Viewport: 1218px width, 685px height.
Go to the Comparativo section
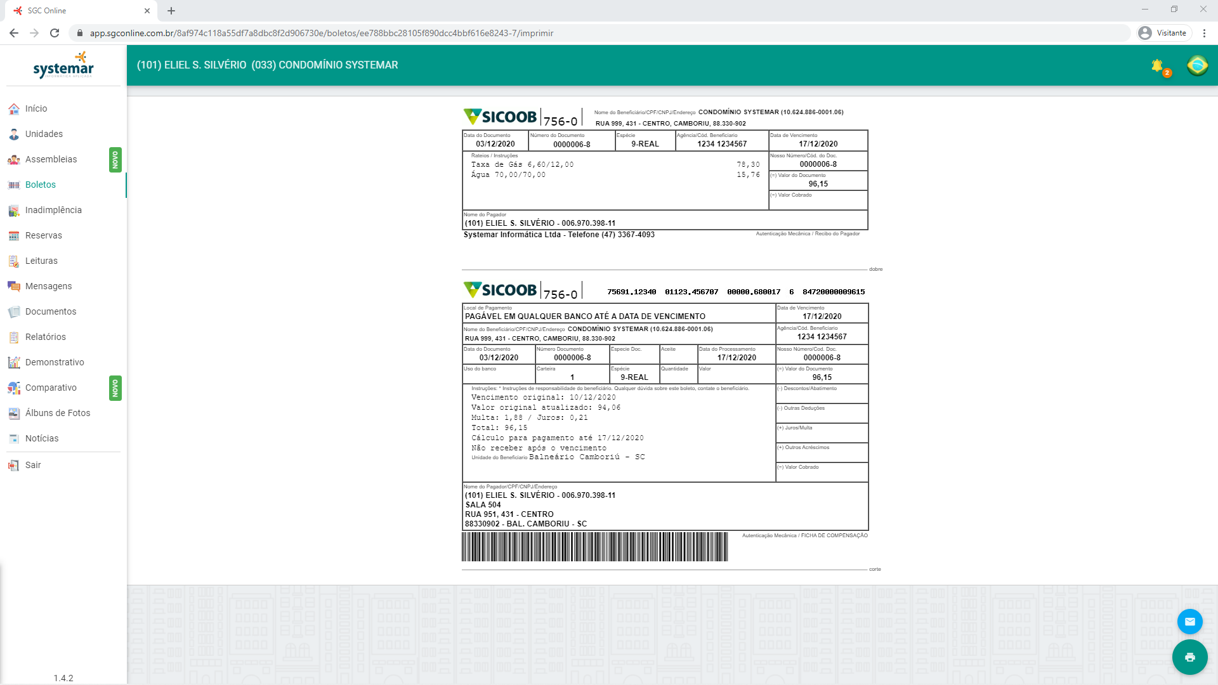pos(63,388)
